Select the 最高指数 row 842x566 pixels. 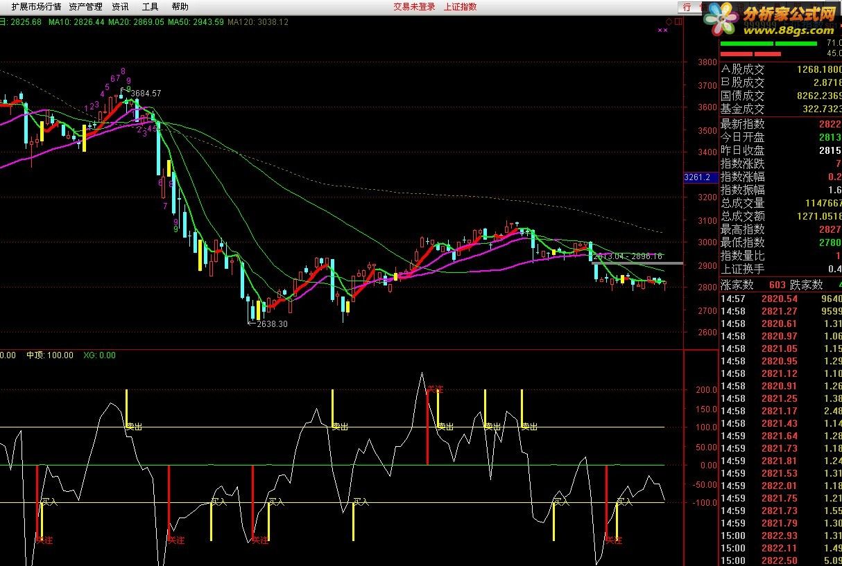[780, 229]
